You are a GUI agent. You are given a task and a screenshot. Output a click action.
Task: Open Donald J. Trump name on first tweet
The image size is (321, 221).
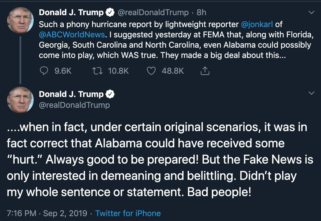pos(71,12)
